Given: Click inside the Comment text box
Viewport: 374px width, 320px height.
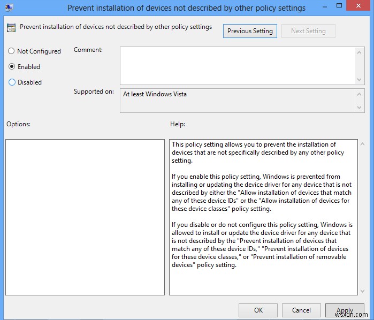Looking at the screenshot, I should (x=238, y=66).
